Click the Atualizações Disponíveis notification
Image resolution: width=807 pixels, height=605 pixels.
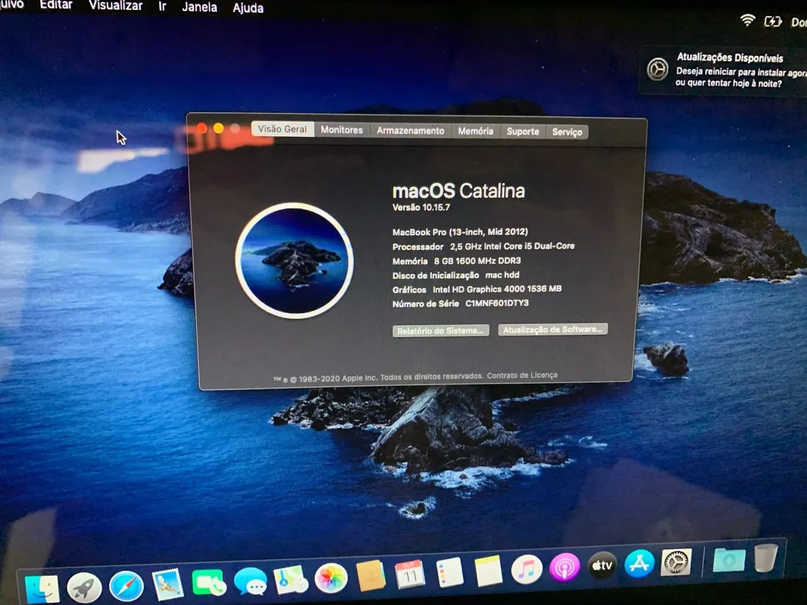(x=724, y=71)
